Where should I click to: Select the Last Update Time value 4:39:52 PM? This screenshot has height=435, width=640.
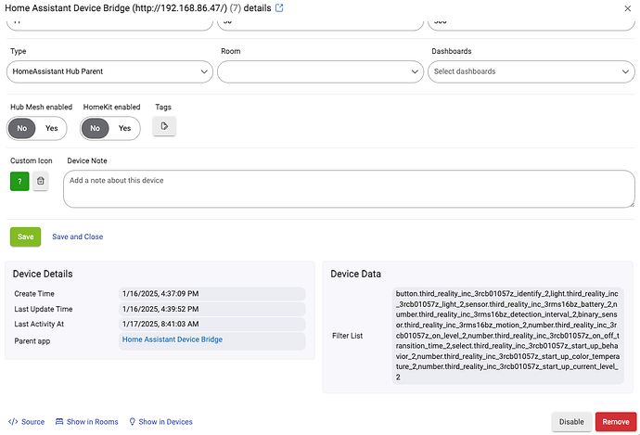tap(211, 309)
